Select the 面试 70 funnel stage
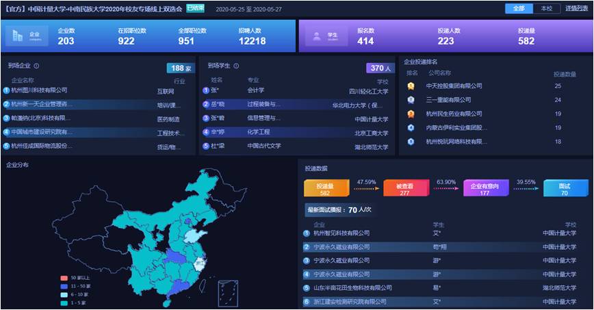Viewport: 594px width, 310px height. coord(565,189)
